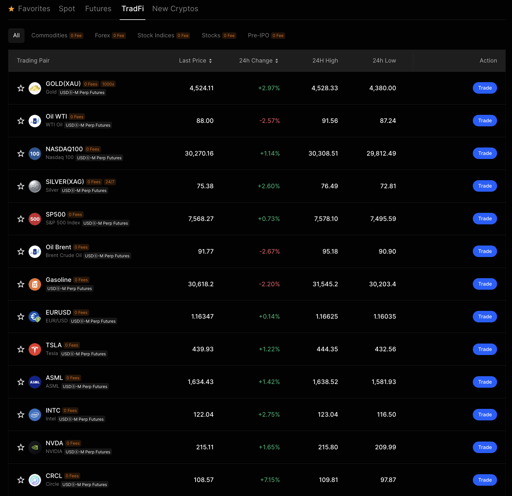
Task: Click Trade for EURUSD
Action: click(485, 317)
